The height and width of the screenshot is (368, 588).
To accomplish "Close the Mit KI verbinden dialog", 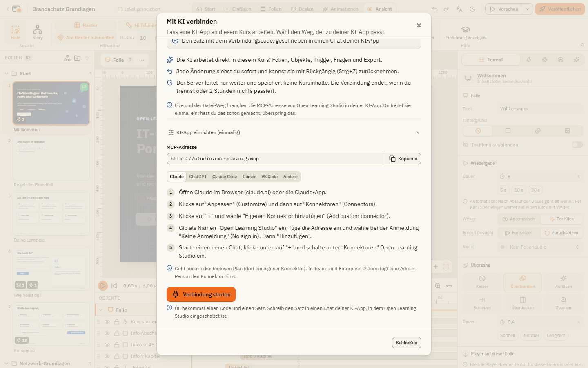I will pyautogui.click(x=419, y=25).
